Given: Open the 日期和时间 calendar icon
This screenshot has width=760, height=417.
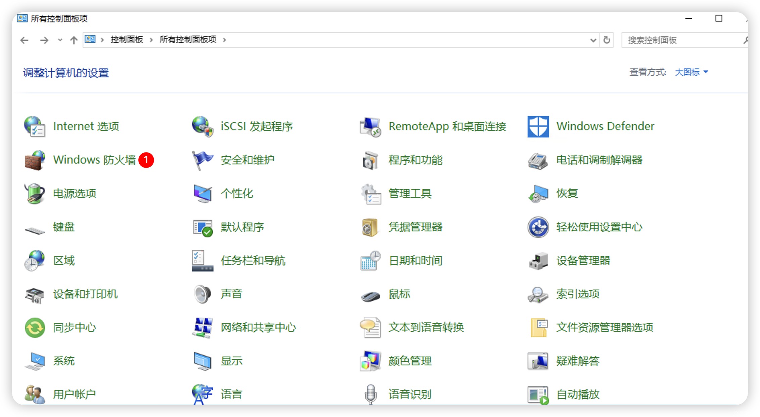Looking at the screenshot, I should pos(370,261).
